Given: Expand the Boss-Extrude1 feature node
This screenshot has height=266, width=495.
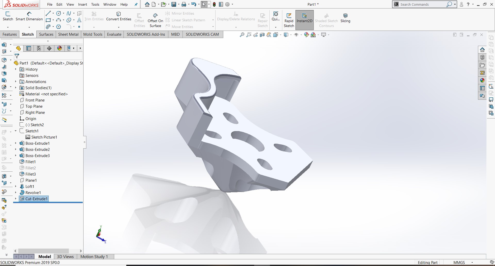Looking at the screenshot, I should pyautogui.click(x=16, y=143).
